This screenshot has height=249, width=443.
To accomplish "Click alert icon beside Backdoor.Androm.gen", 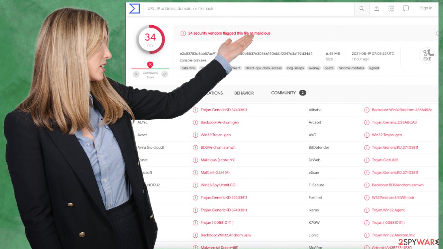I will pyautogui.click(x=196, y=122).
